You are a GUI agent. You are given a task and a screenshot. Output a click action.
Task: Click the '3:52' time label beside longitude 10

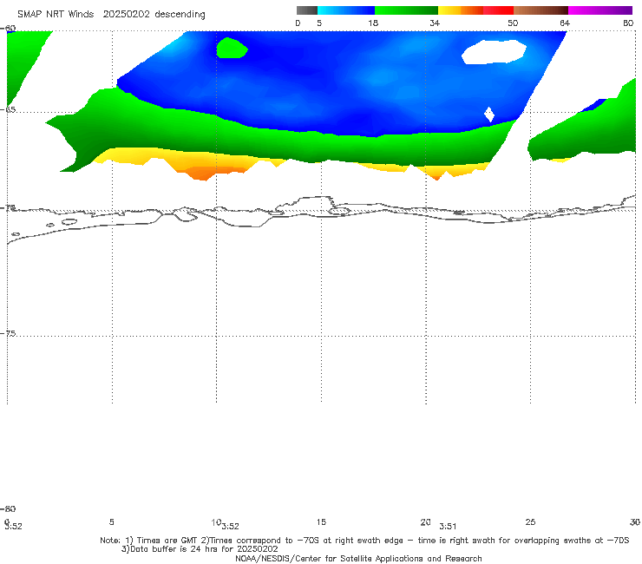[230, 527]
